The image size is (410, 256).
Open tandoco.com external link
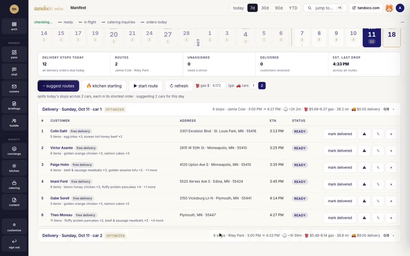click(366, 8)
